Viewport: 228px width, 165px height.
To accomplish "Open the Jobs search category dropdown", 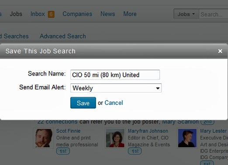I will point(186,14).
